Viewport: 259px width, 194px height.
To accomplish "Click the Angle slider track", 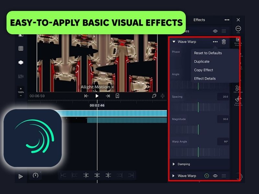I will (x=199, y=85).
